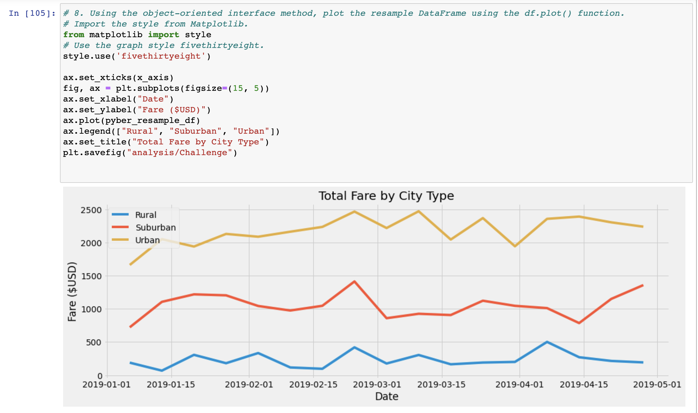Click the 'Urban' legend entry

[x=147, y=240]
